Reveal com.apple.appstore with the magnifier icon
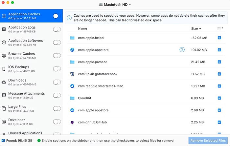 [182, 50]
